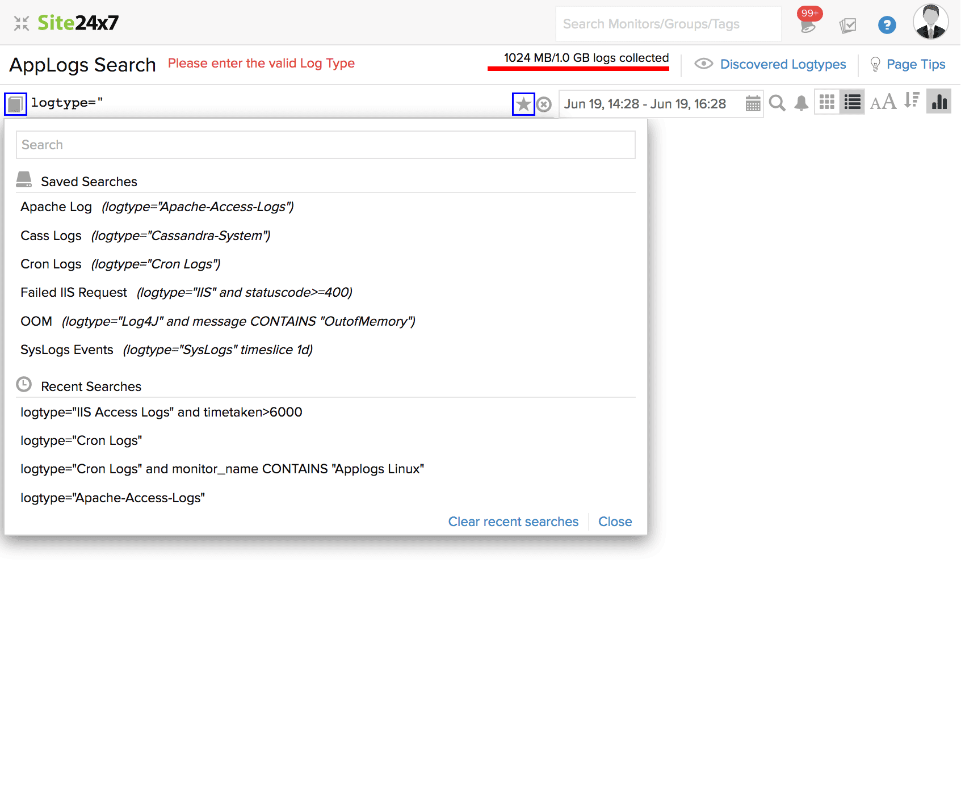Open the log histogram chart view
Screen dimensions: 961x803
coord(939,102)
